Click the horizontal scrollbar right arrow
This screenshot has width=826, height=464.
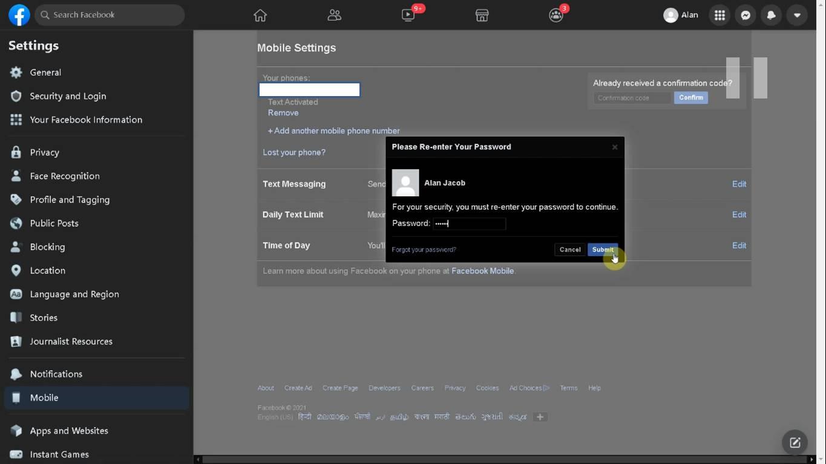(x=812, y=460)
